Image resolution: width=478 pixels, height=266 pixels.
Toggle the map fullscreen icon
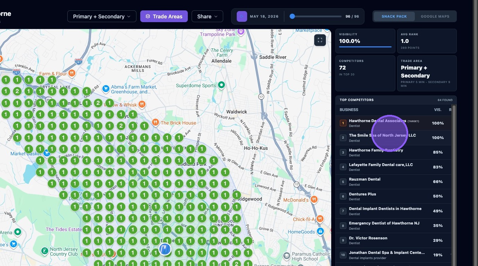tap(320, 40)
